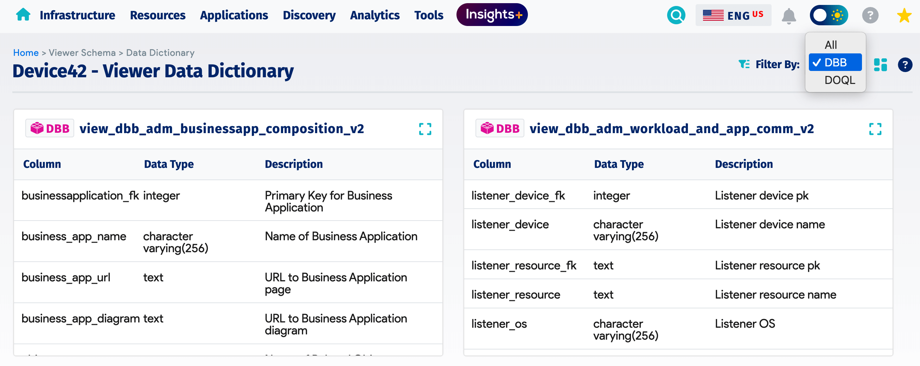Click DBB badge on businessapp composition card

50,129
